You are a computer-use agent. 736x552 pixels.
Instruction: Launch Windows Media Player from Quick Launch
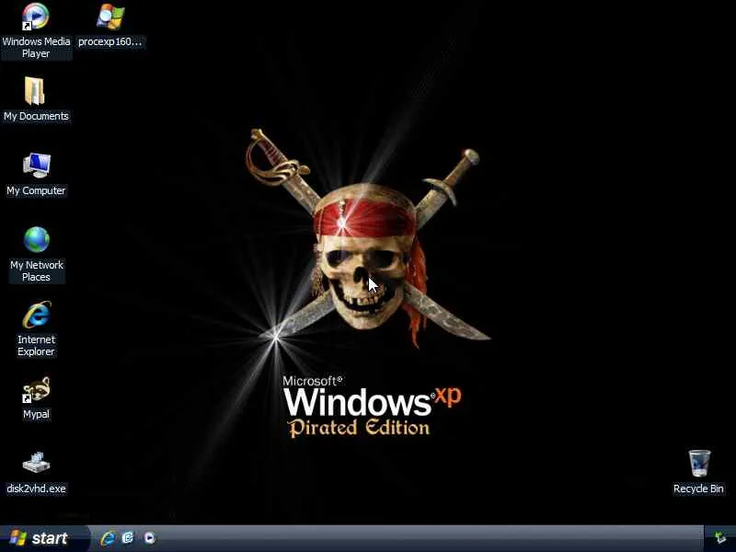click(149, 538)
